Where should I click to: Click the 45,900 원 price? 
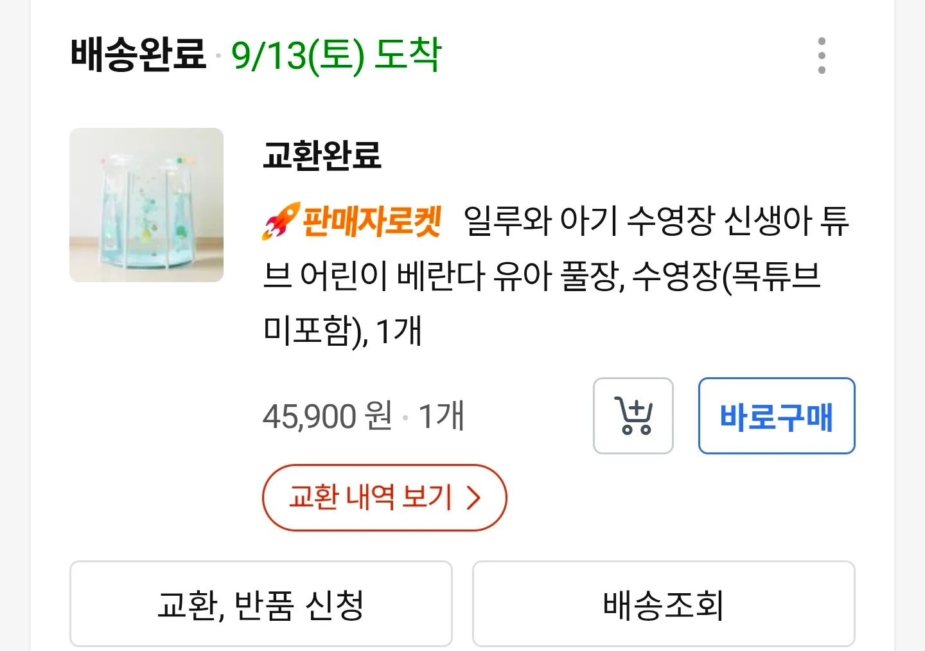pyautogui.click(x=328, y=416)
